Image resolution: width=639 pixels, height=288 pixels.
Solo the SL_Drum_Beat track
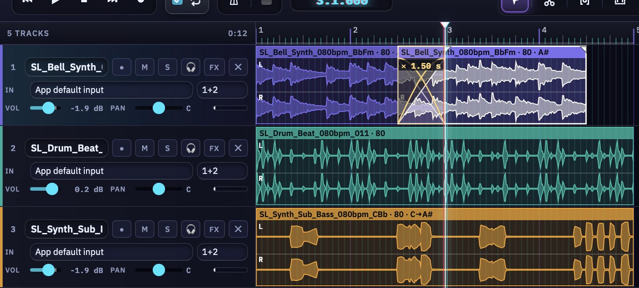pyautogui.click(x=167, y=148)
